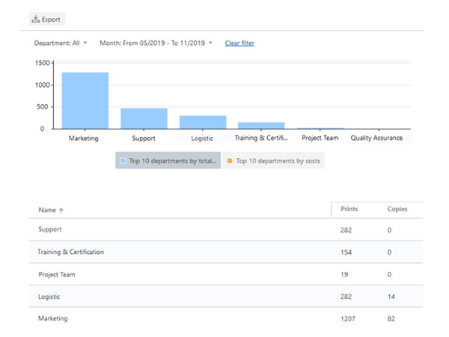The width and height of the screenshot is (449, 337).
Task: Toggle Top 10 departments by costs legend
Action: click(273, 160)
